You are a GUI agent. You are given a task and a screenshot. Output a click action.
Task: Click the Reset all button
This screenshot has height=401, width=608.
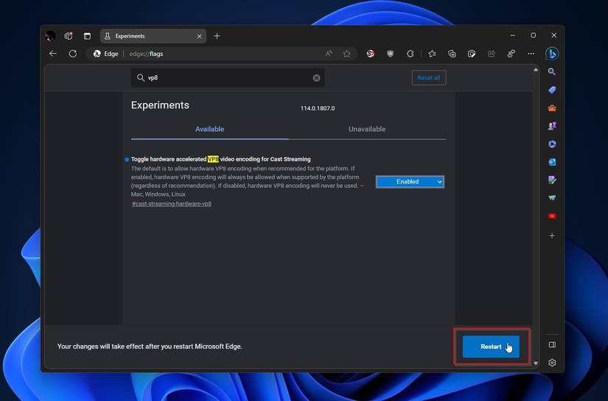[x=428, y=77]
